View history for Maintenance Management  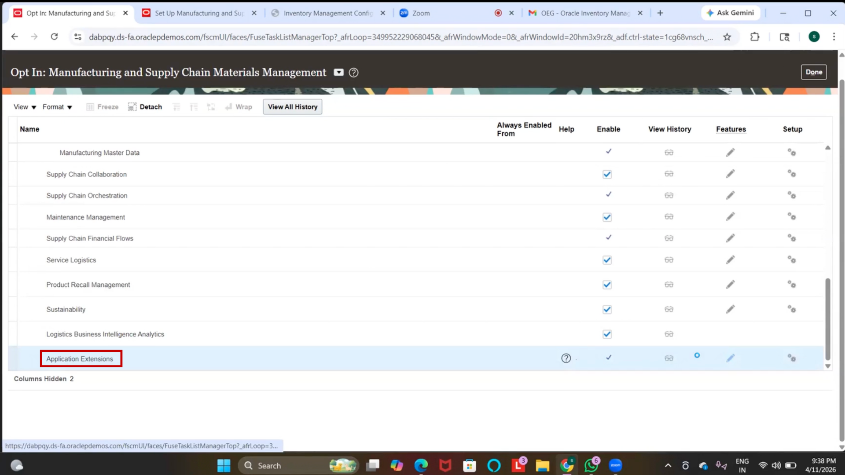coord(669,217)
